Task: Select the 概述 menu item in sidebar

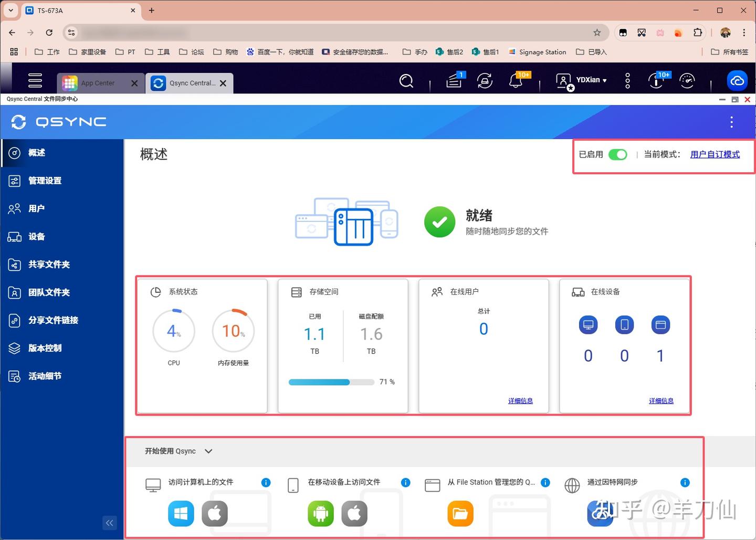Action: coord(37,153)
